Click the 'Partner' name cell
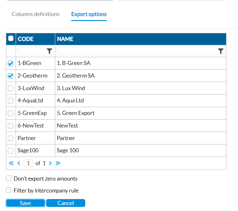 click(140, 138)
